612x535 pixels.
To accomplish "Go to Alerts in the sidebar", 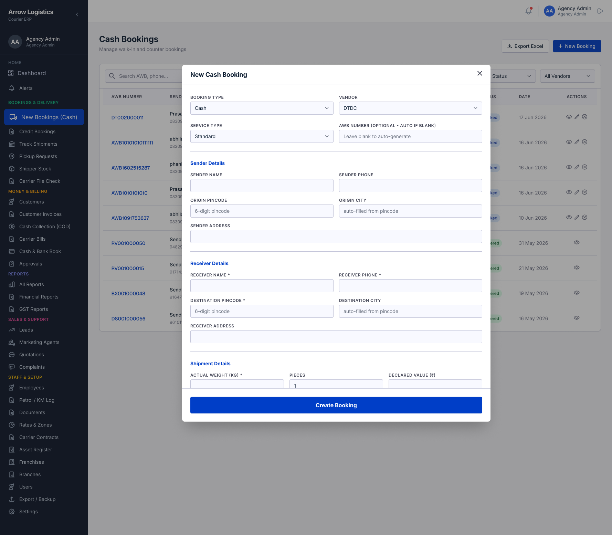I will click(x=44, y=88).
